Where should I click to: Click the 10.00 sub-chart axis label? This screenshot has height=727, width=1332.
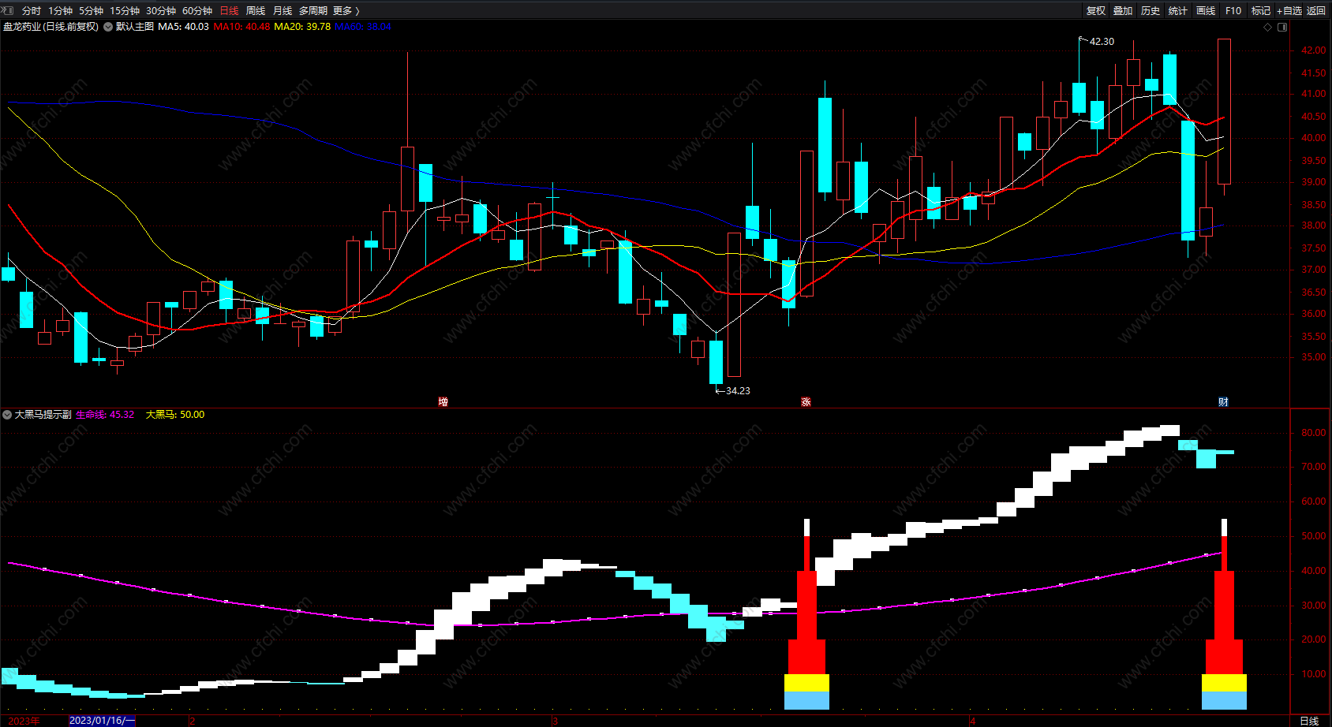(x=1314, y=674)
